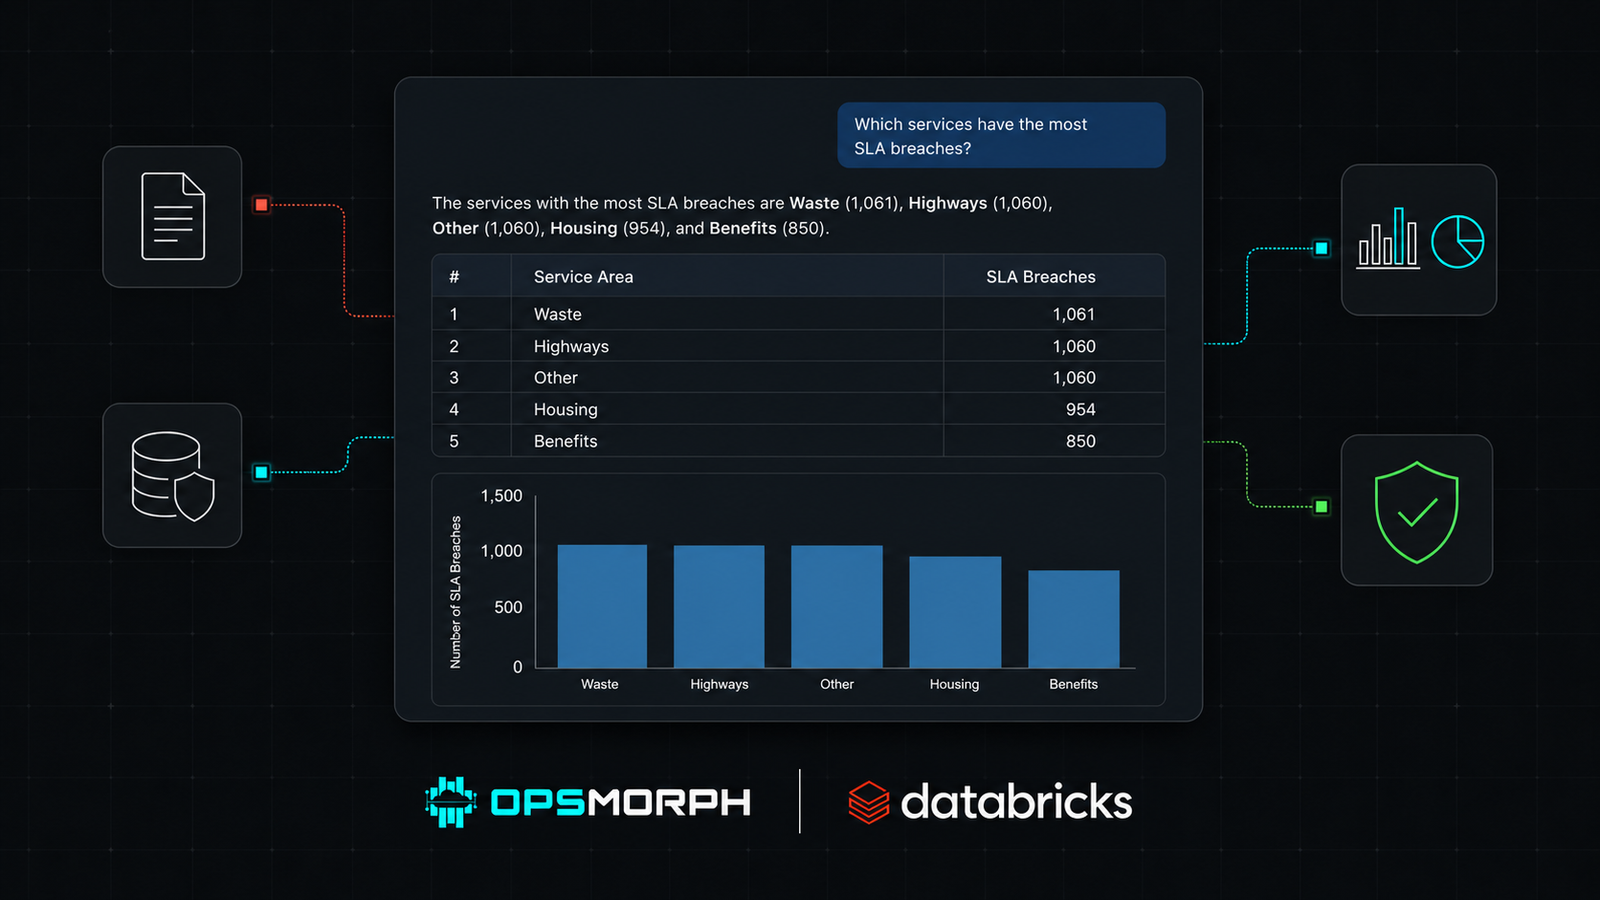Click bold 'Waste' in the answer sentence

click(x=814, y=203)
